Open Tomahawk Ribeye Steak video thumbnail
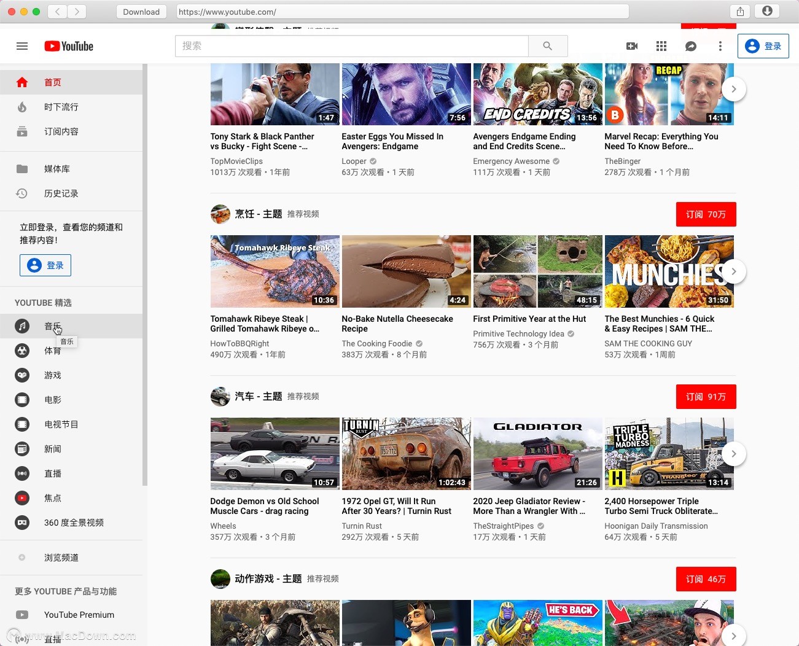Screen dimensions: 799x646 (275, 271)
